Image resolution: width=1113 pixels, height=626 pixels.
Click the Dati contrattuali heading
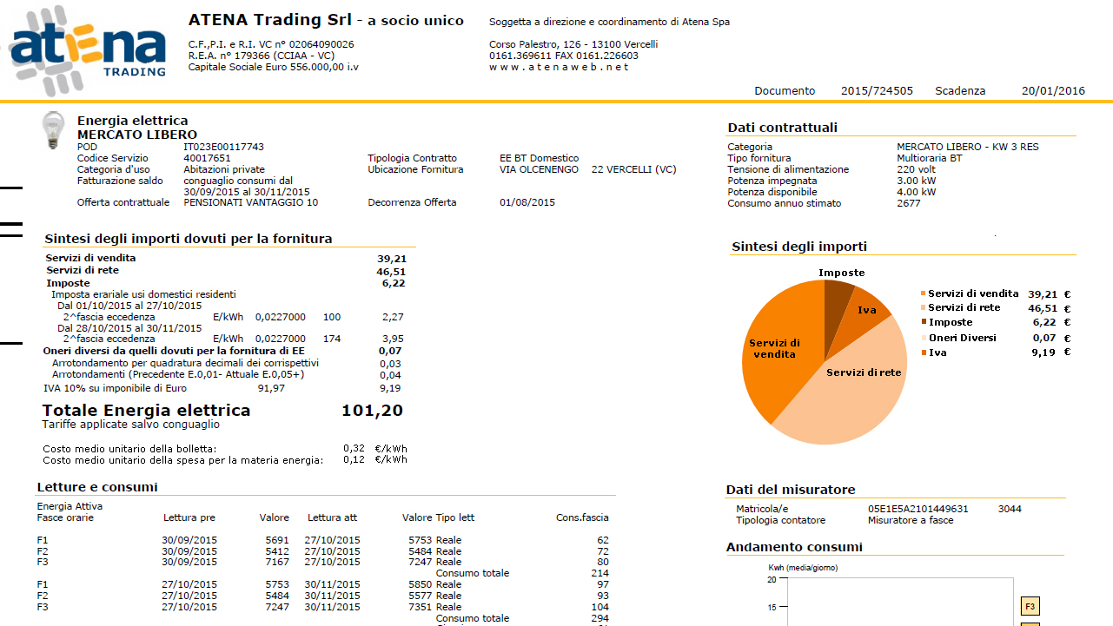783,128
